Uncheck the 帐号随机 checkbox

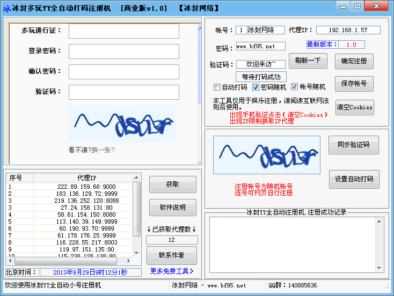(294, 87)
